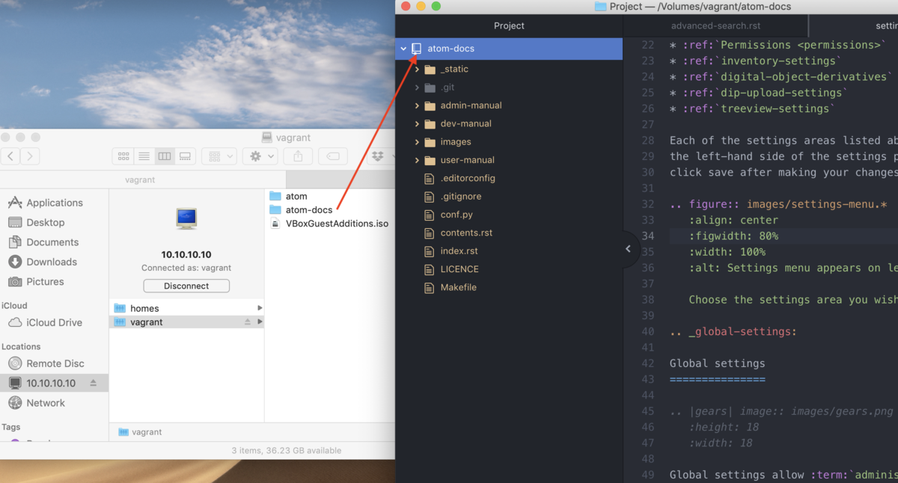Screen dimensions: 898x483
Task: Switch to the advanced-search.rst tab
Action: click(x=715, y=25)
